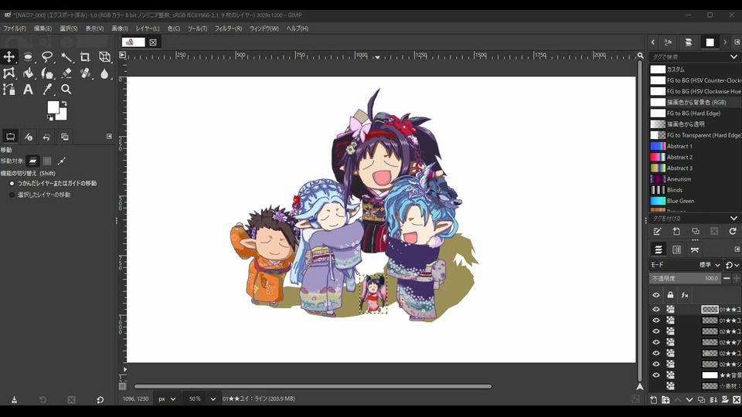Set move target to path

(62, 161)
